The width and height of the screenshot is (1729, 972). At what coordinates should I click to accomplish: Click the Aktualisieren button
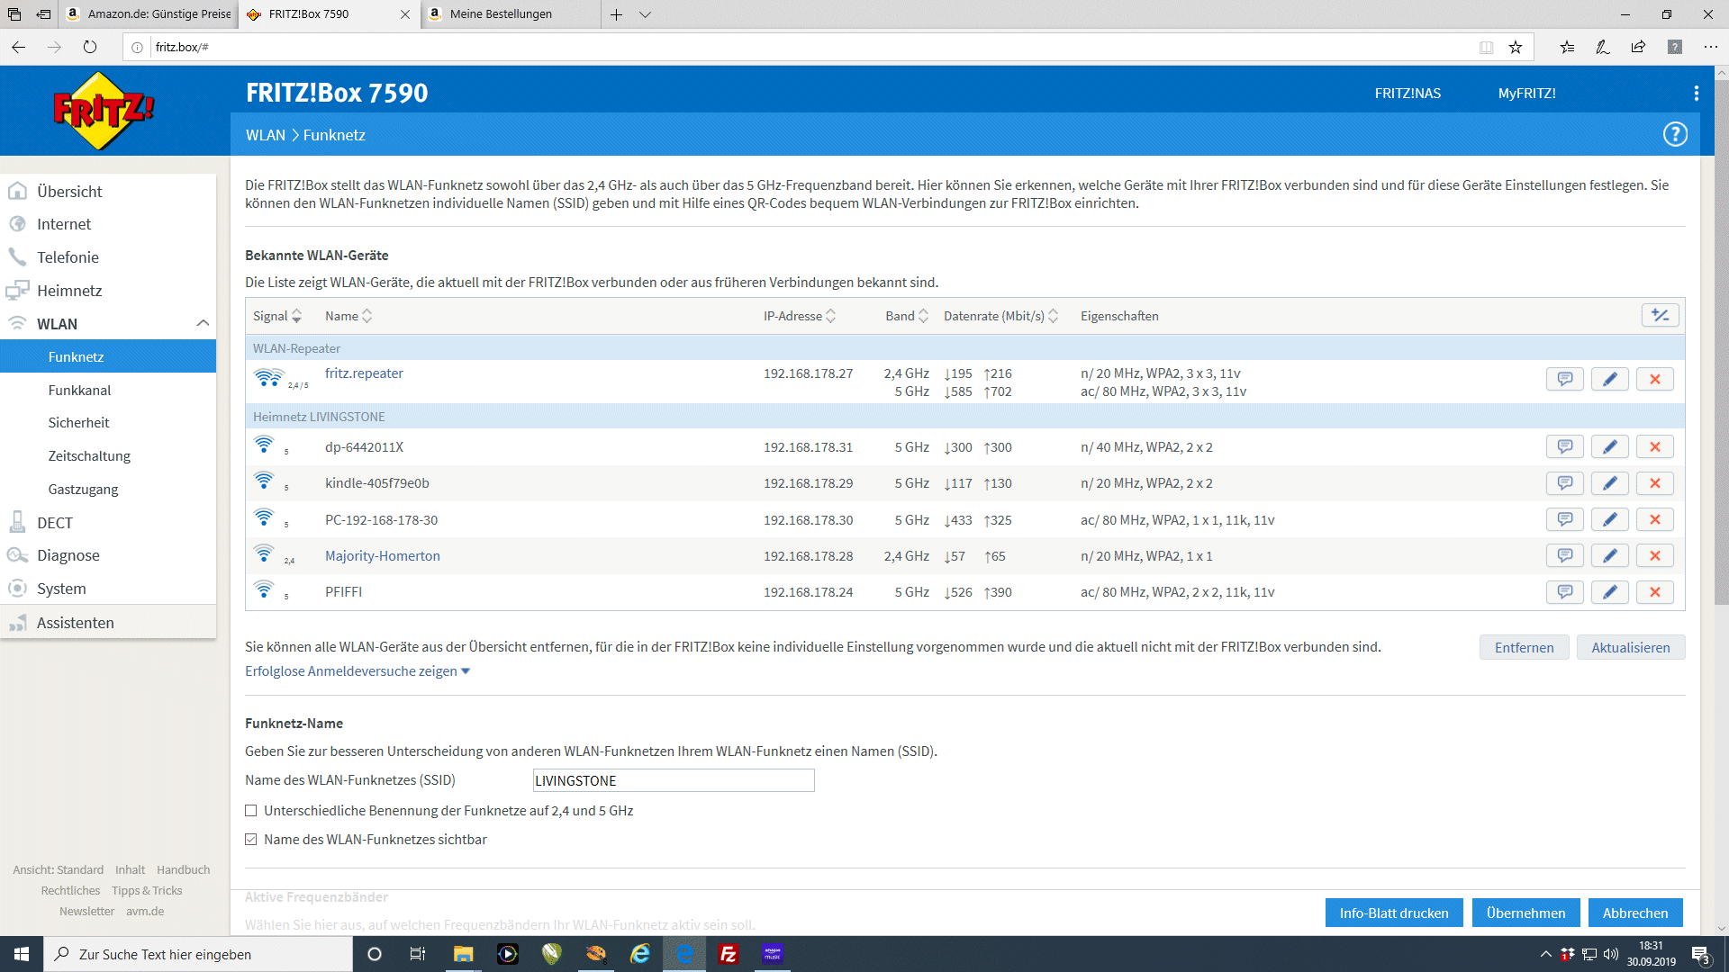(x=1630, y=647)
